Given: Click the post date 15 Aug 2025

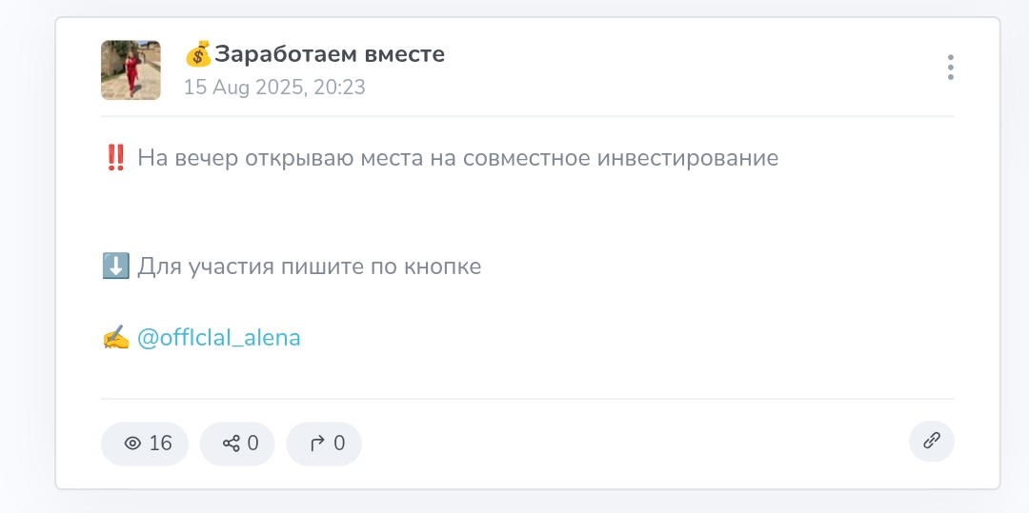Looking at the screenshot, I should pyautogui.click(x=243, y=88).
